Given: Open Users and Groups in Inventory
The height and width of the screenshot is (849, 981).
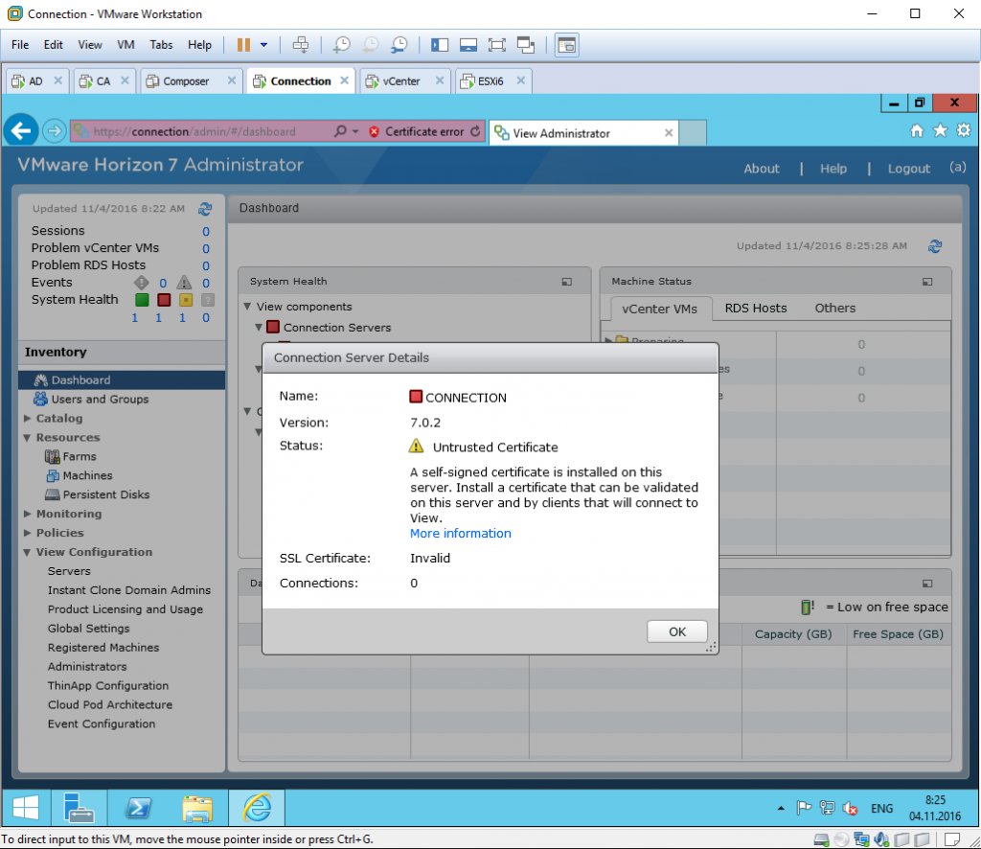Looking at the screenshot, I should click(100, 400).
